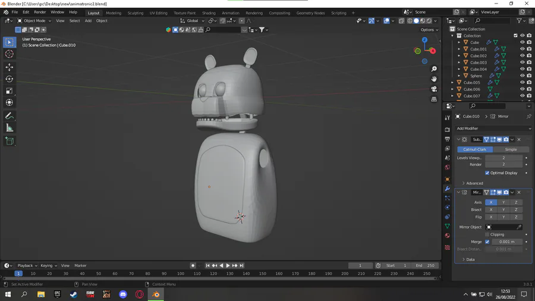535x301 pixels.
Task: Collapse the Collection in outliner
Action: (x=452, y=36)
